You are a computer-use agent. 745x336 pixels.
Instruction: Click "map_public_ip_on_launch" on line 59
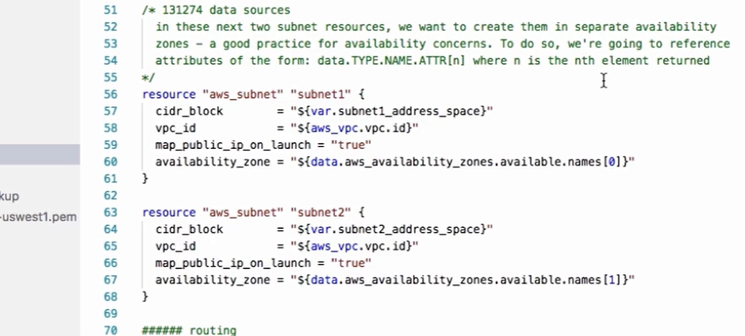coord(233,145)
